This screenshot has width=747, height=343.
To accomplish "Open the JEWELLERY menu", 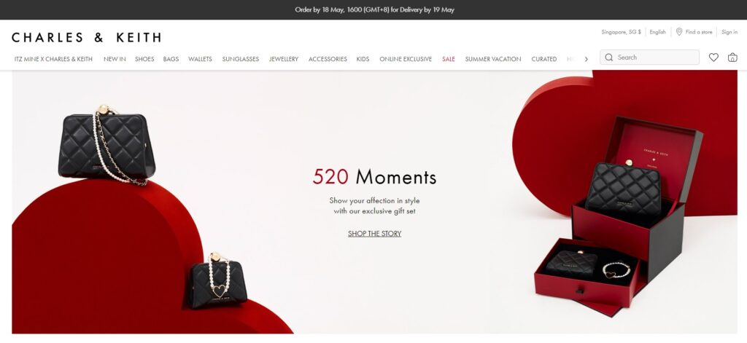I will [284, 59].
